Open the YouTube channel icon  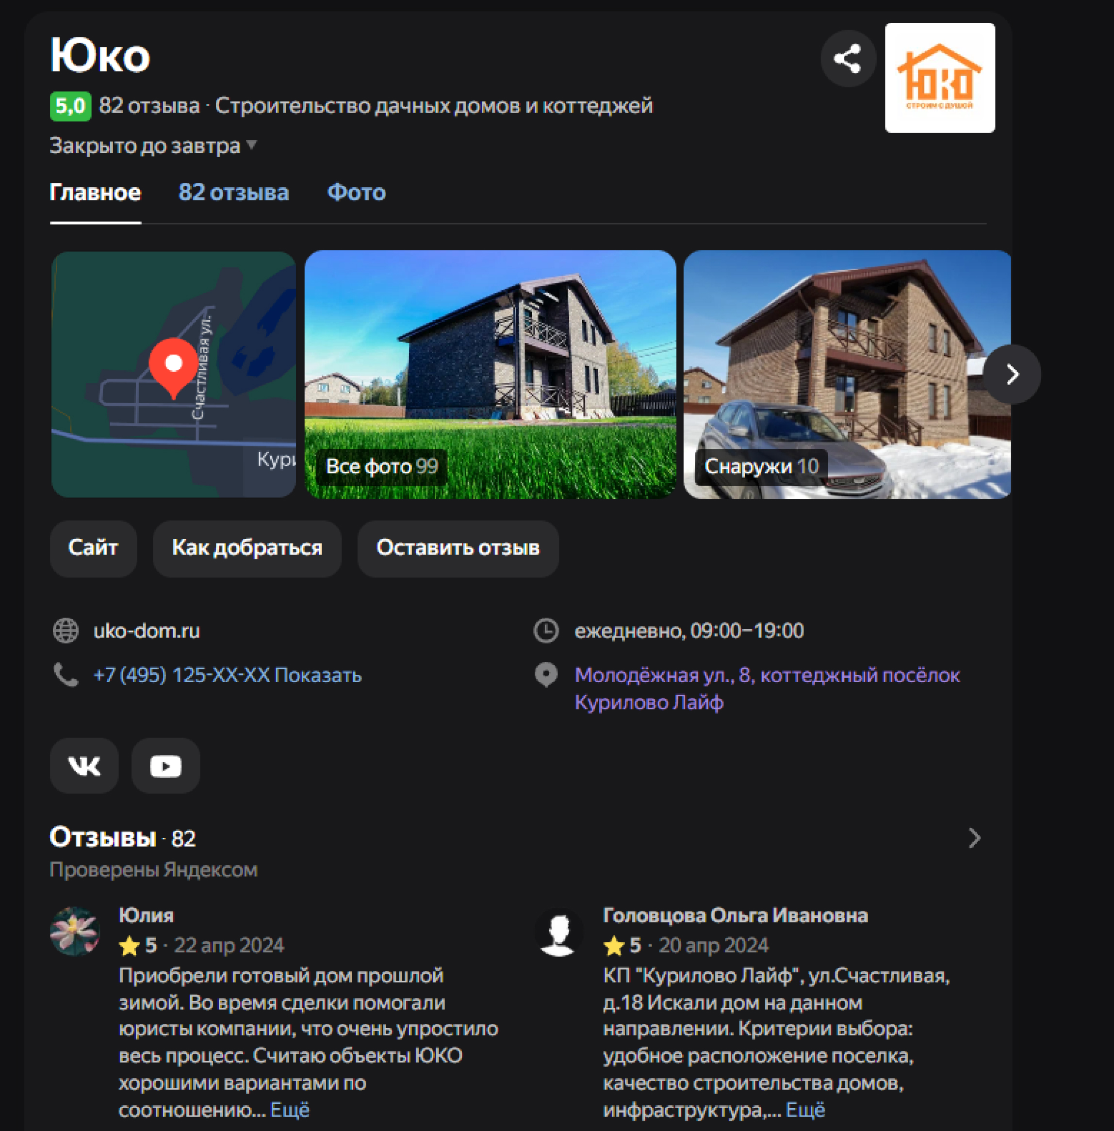(165, 765)
